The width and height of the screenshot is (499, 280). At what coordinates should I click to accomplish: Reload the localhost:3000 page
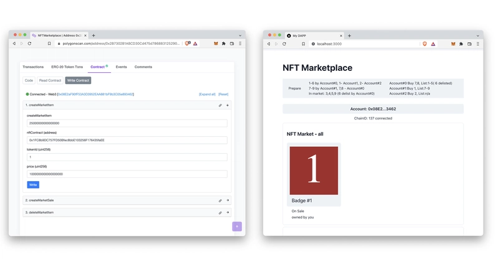284,44
